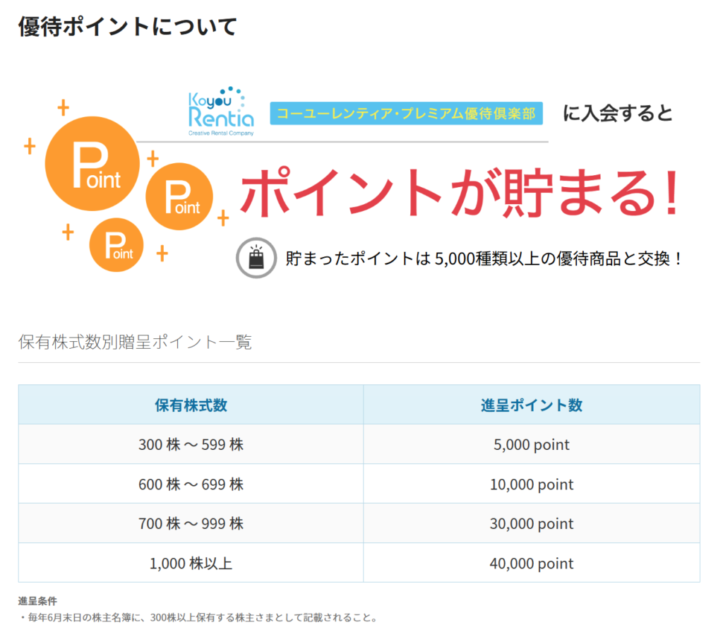Click the medium orange Point circle
Screen dimensions: 723x637
[179, 196]
